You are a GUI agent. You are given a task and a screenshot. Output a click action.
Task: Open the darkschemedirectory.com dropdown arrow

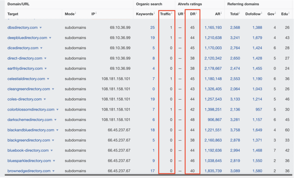click(x=55, y=120)
